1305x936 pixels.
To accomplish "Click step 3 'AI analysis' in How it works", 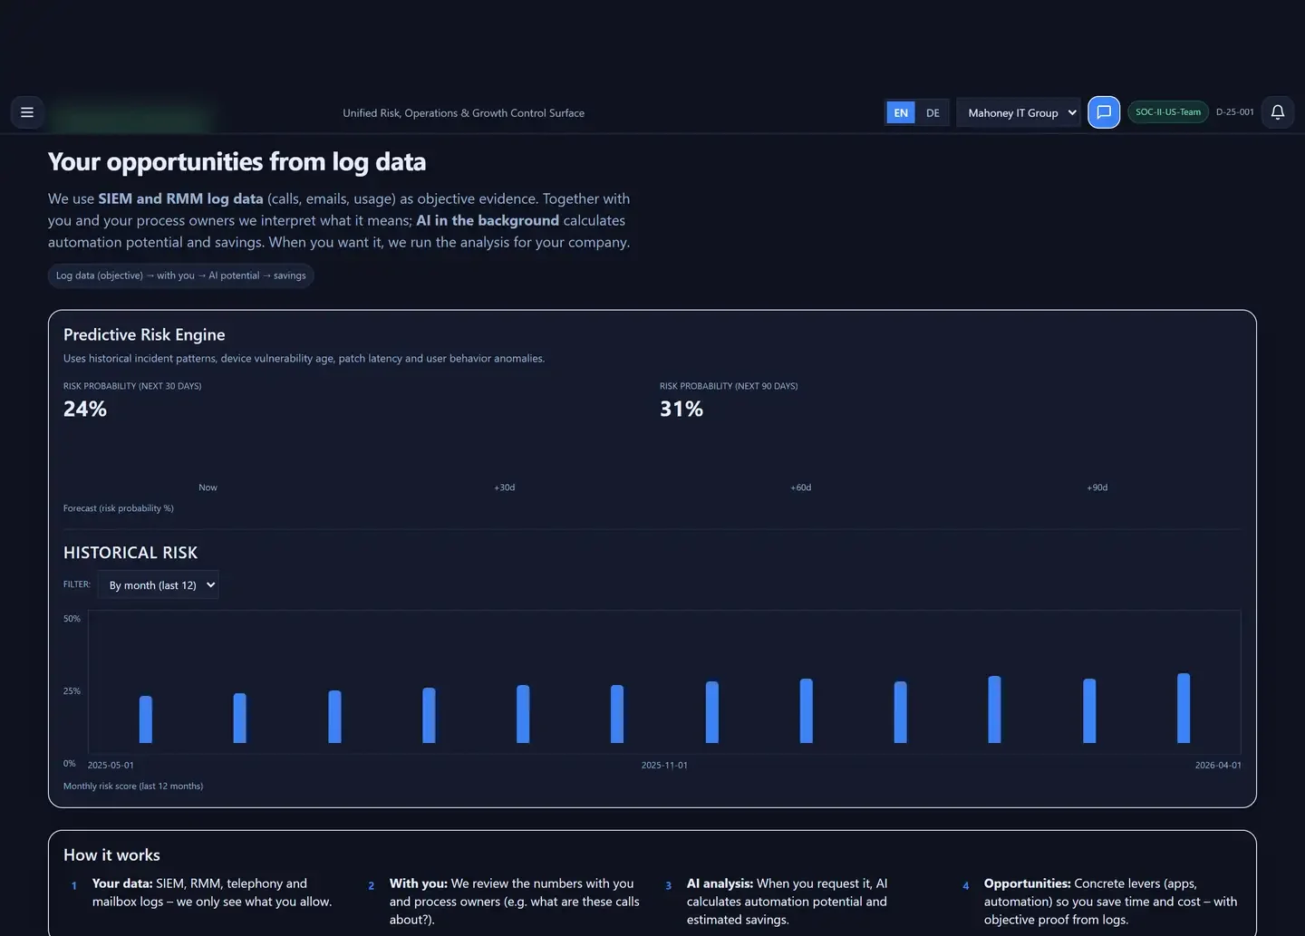I will [786, 901].
